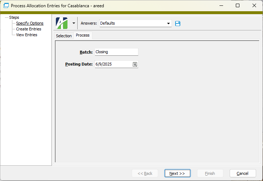Select the Specify Options step
The width and height of the screenshot is (263, 181).
tap(30, 23)
